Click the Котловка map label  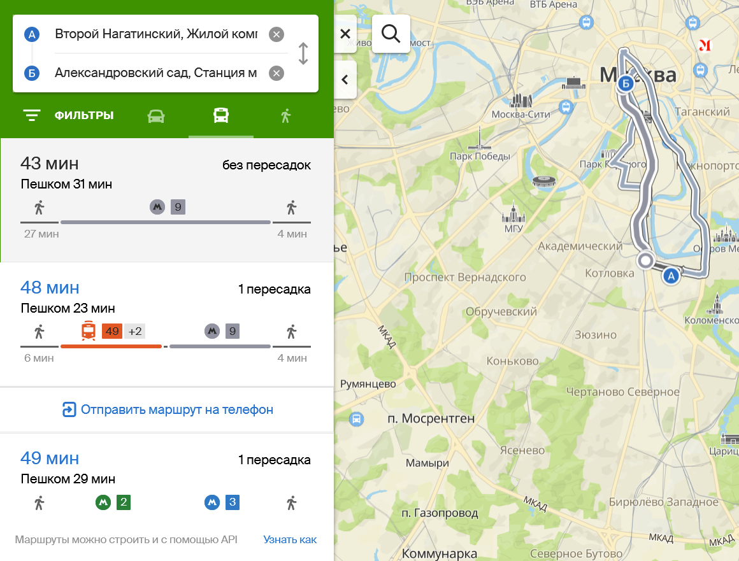(610, 273)
